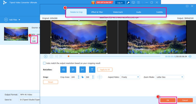Click the Reset button
This screenshot has width=196, height=104.
click(50, 82)
